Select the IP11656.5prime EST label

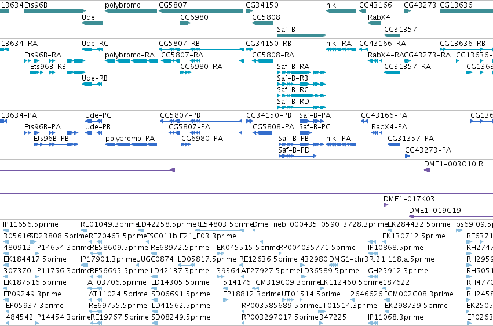coord(31,224)
